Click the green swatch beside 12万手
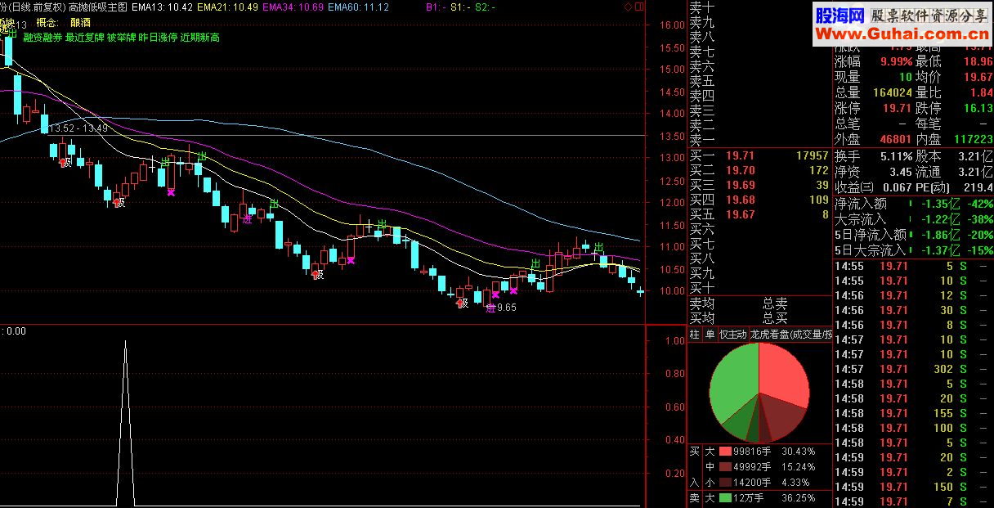Viewport: 994px width, 508px height. pos(725,498)
